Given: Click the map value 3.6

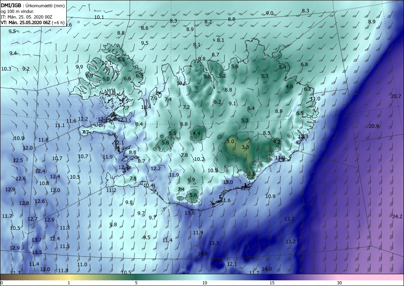Looking at the screenshot, I should pyautogui.click(x=252, y=173).
